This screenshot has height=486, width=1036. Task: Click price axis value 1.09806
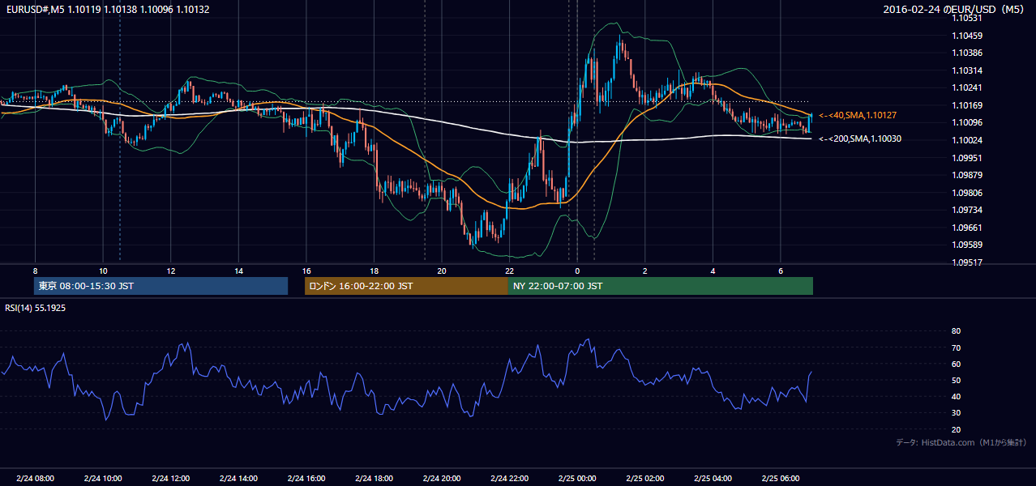[966, 193]
